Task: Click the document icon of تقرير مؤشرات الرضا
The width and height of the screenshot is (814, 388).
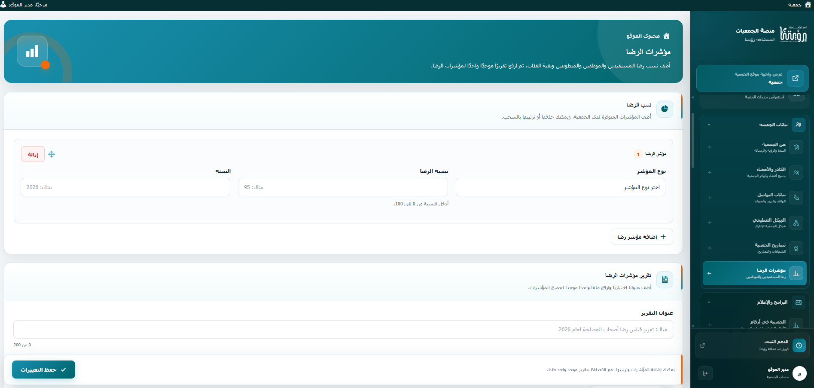Action: click(x=665, y=280)
